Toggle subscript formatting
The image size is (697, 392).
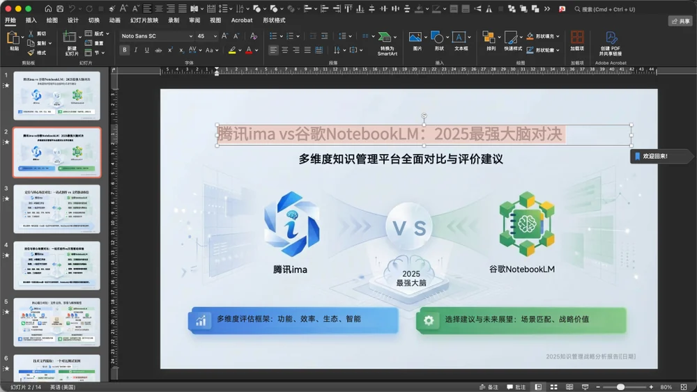(x=181, y=50)
